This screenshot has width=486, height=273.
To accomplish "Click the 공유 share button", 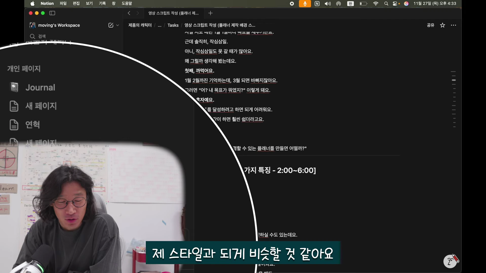I will [431, 25].
